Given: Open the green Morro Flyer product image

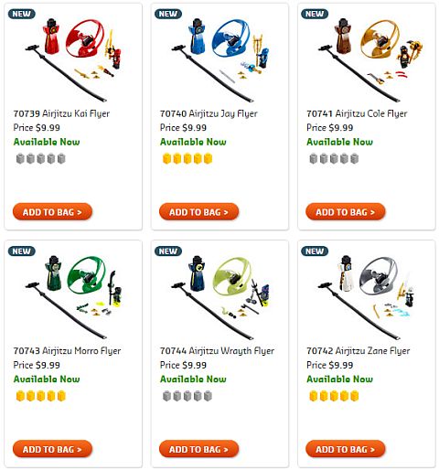Looking at the screenshot, I should point(73,297).
